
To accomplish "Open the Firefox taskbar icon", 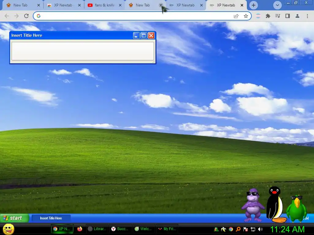I will [x=80, y=229].
